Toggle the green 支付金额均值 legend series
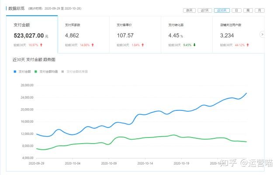 pyautogui.click(x=46, y=72)
